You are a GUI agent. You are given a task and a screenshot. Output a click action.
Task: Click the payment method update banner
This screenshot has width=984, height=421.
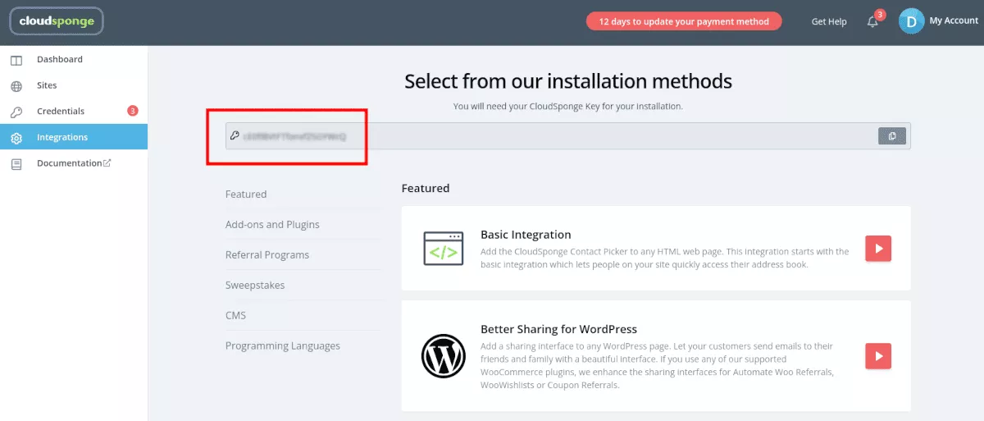pyautogui.click(x=684, y=21)
